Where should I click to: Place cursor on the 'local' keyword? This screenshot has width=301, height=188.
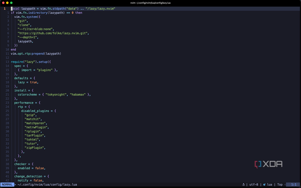pyautogui.click(x=15, y=9)
